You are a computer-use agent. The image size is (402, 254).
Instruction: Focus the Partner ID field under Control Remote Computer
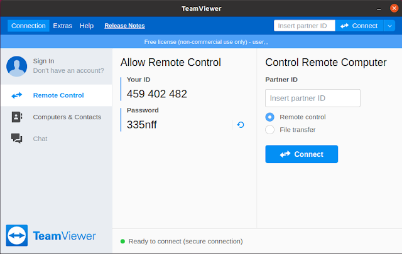(x=313, y=98)
